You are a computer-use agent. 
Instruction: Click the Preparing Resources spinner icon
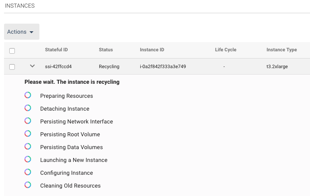point(28,95)
